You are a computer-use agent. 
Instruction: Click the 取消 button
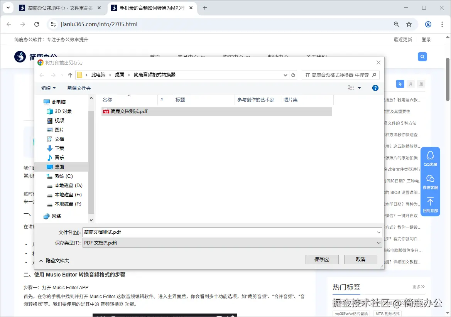(x=360, y=260)
